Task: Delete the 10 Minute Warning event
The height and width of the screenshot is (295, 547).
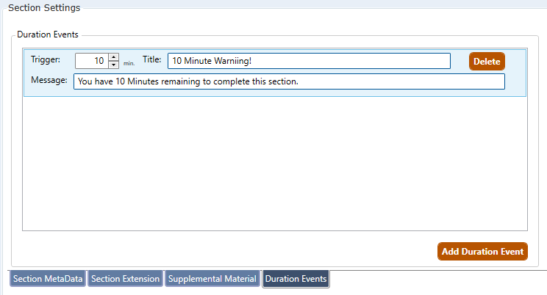Action: [x=487, y=62]
